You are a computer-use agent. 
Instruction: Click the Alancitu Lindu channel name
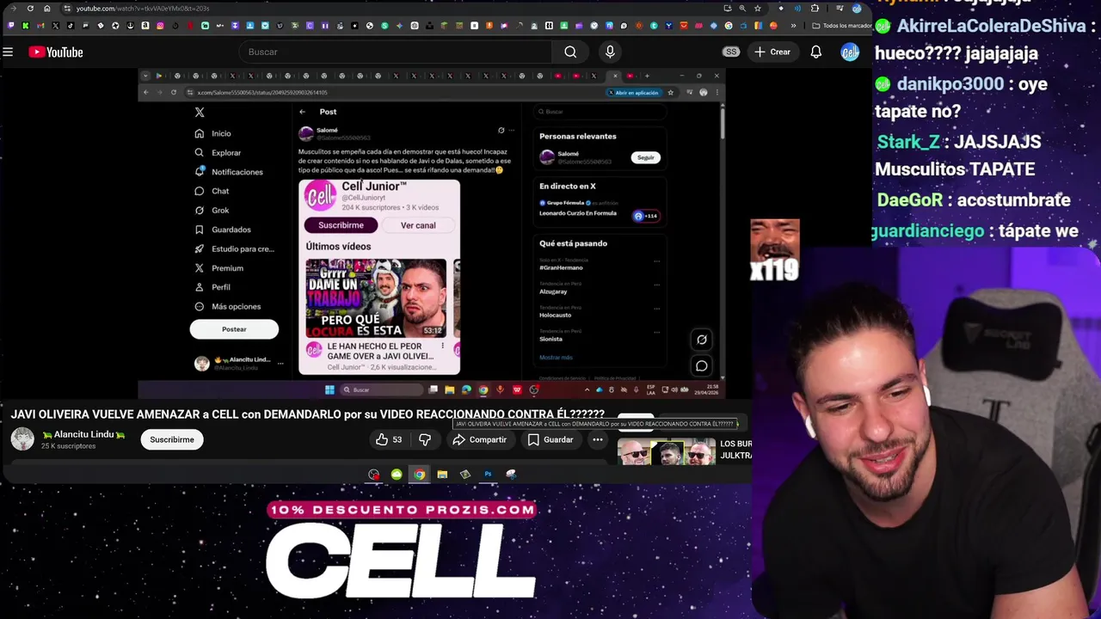coord(84,434)
